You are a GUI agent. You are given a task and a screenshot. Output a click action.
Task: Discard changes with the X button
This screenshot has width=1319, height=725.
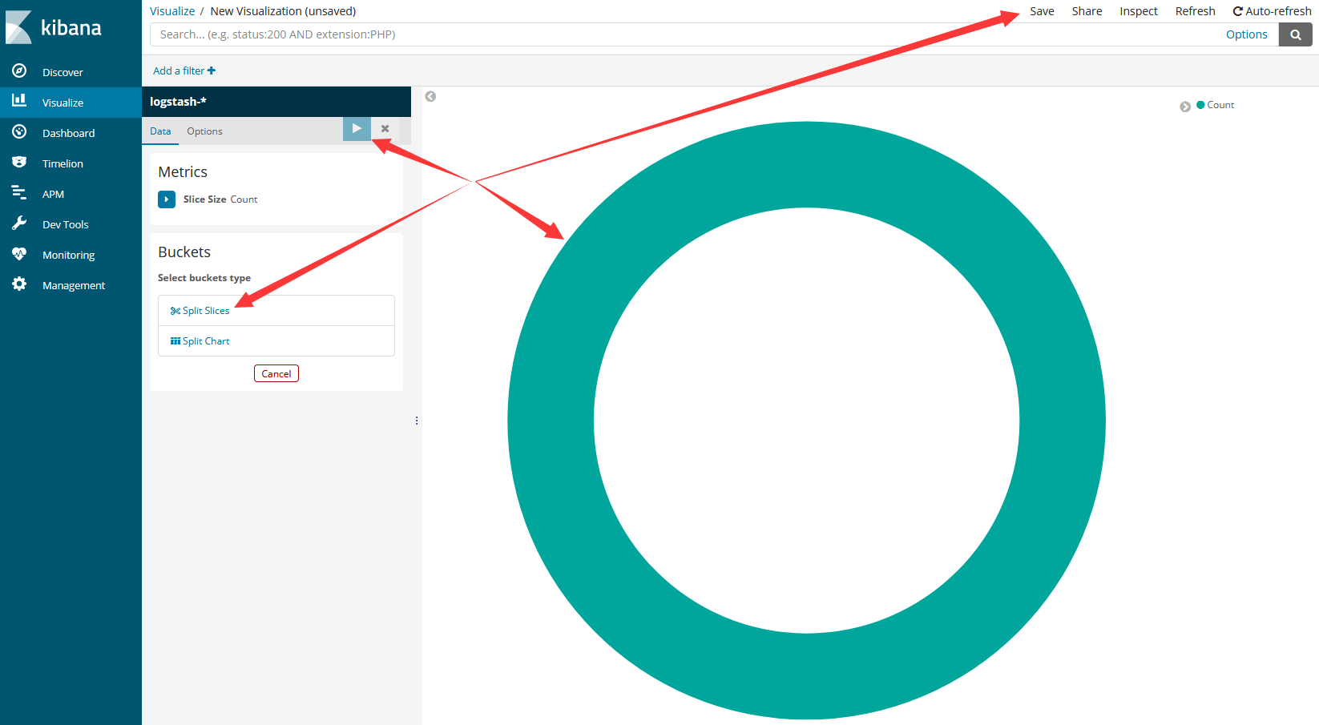[385, 129]
